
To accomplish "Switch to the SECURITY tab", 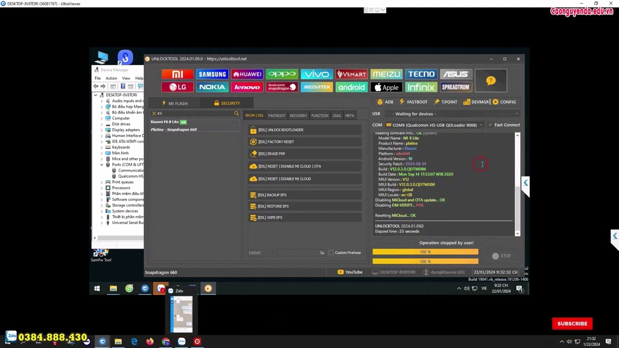I will [x=227, y=103].
